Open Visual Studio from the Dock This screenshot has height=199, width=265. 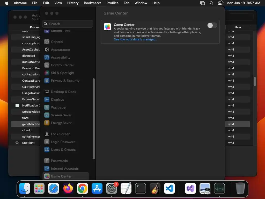click(x=190, y=188)
